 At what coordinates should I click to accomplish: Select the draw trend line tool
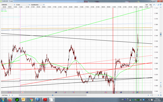[x=156, y=5]
